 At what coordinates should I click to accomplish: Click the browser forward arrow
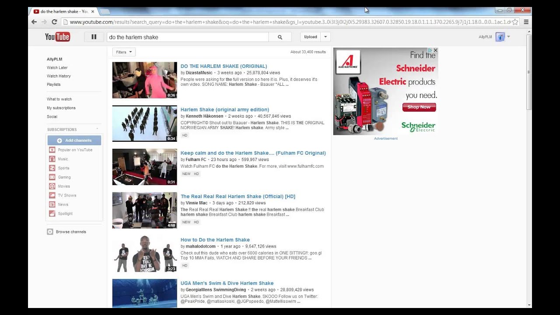(x=44, y=22)
